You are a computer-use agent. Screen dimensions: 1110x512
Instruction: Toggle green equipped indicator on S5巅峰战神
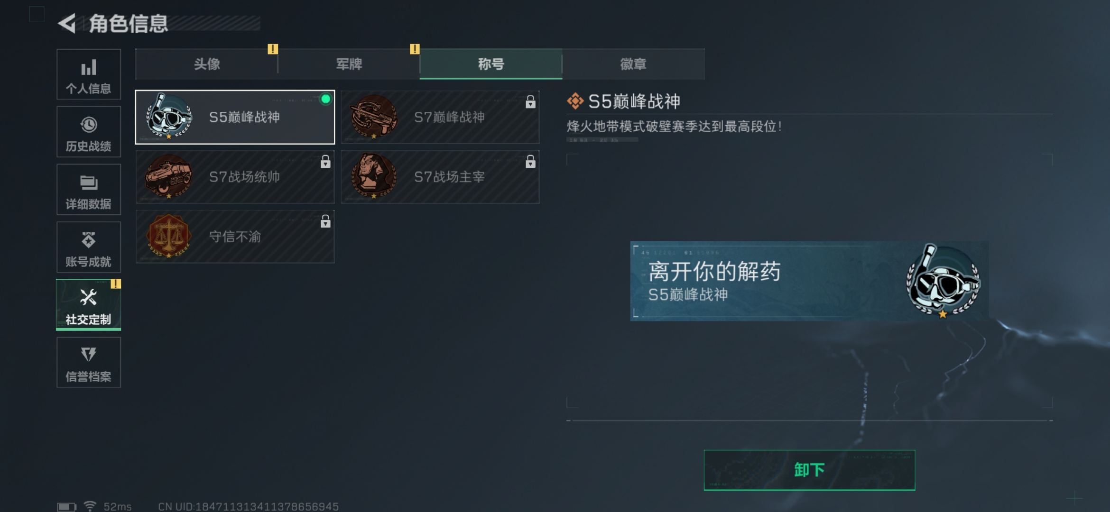pos(325,99)
